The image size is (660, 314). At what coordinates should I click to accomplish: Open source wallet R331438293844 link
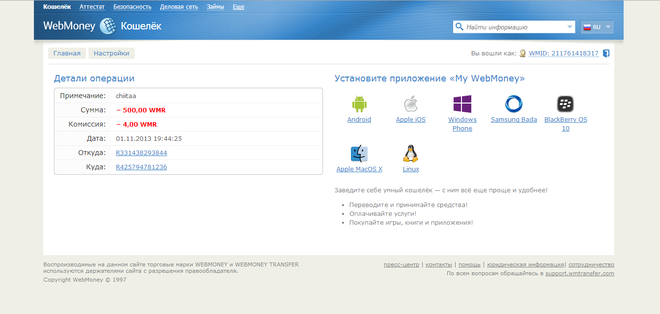[142, 153]
